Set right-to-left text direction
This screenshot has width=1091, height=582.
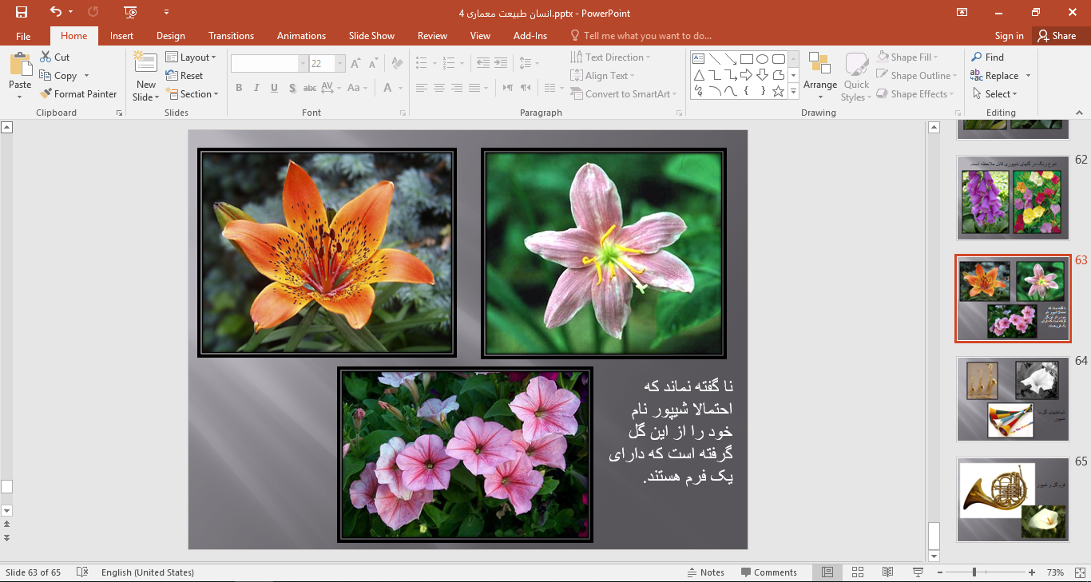(x=525, y=88)
